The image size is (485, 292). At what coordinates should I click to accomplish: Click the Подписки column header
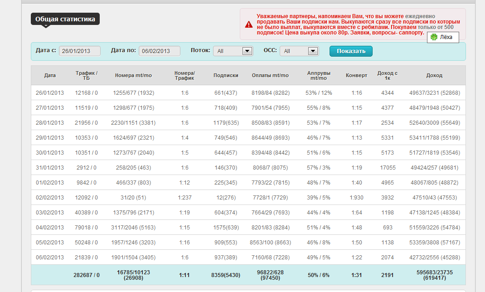226,75
